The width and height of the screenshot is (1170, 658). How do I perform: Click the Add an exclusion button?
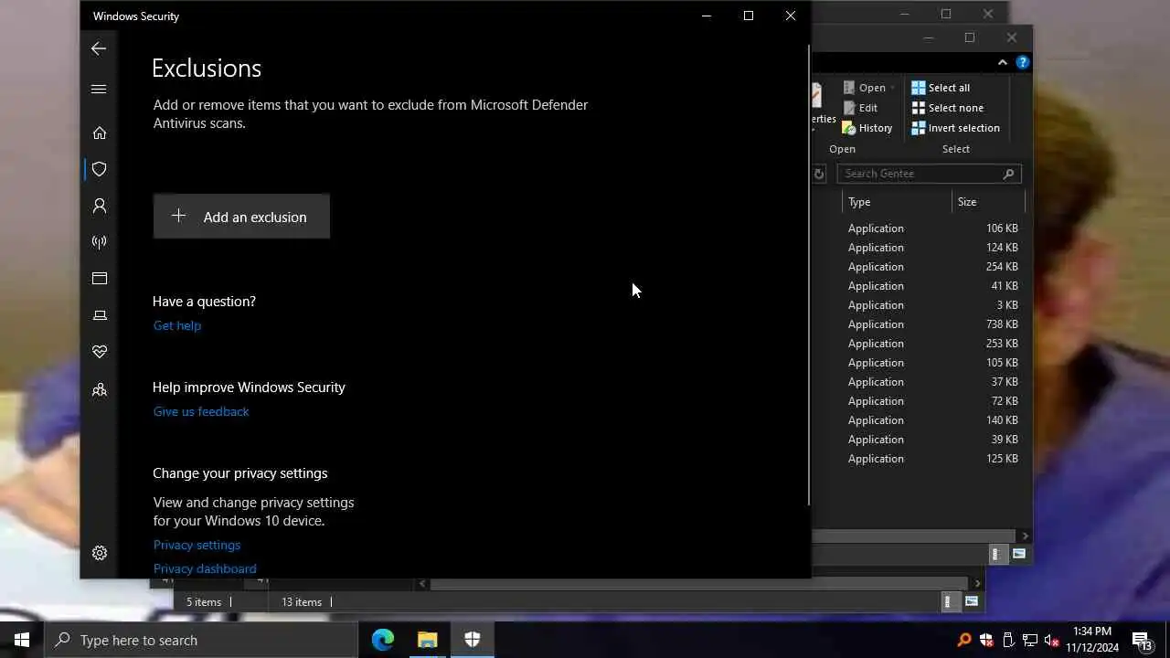pyautogui.click(x=241, y=217)
